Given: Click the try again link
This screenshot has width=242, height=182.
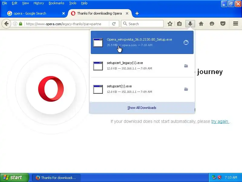Looking at the screenshot, I should [x=220, y=122].
